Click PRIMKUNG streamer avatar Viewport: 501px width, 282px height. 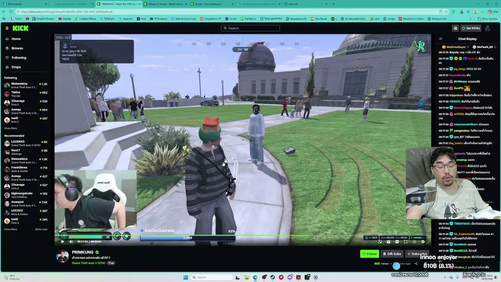tap(62, 257)
